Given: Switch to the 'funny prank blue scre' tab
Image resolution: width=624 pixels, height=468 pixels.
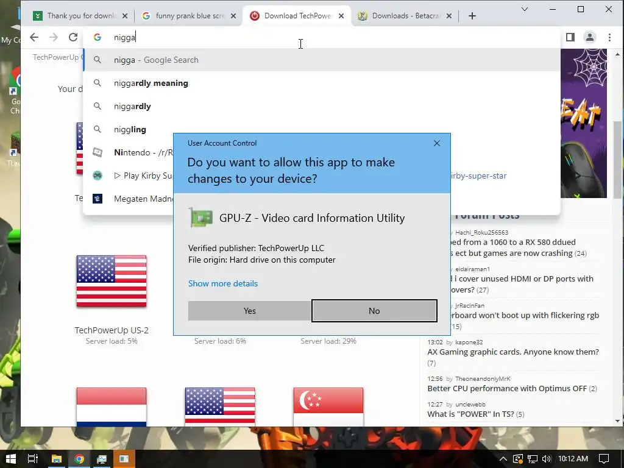Looking at the screenshot, I should pos(189,16).
